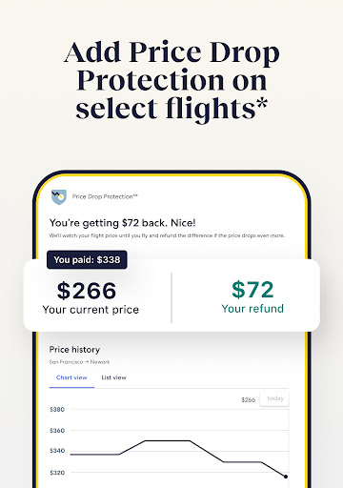Viewport: 343px width, 488px height.
Task: Click the 'today' label on the chart
Action: [x=275, y=398]
